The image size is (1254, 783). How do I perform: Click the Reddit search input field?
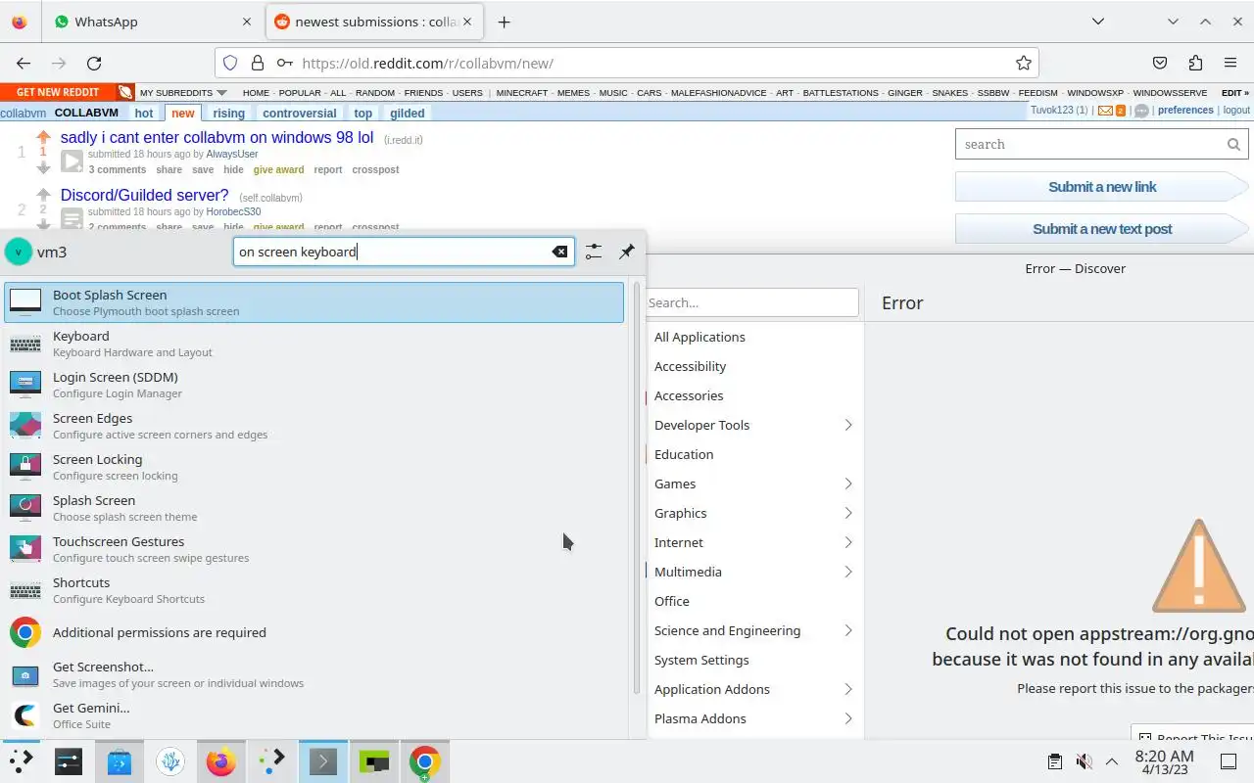(1102, 144)
